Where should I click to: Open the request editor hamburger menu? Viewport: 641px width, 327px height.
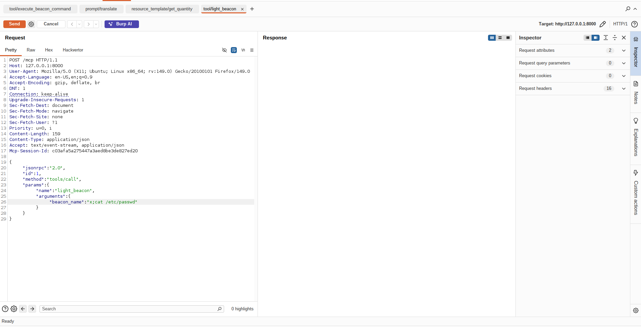pyautogui.click(x=252, y=50)
